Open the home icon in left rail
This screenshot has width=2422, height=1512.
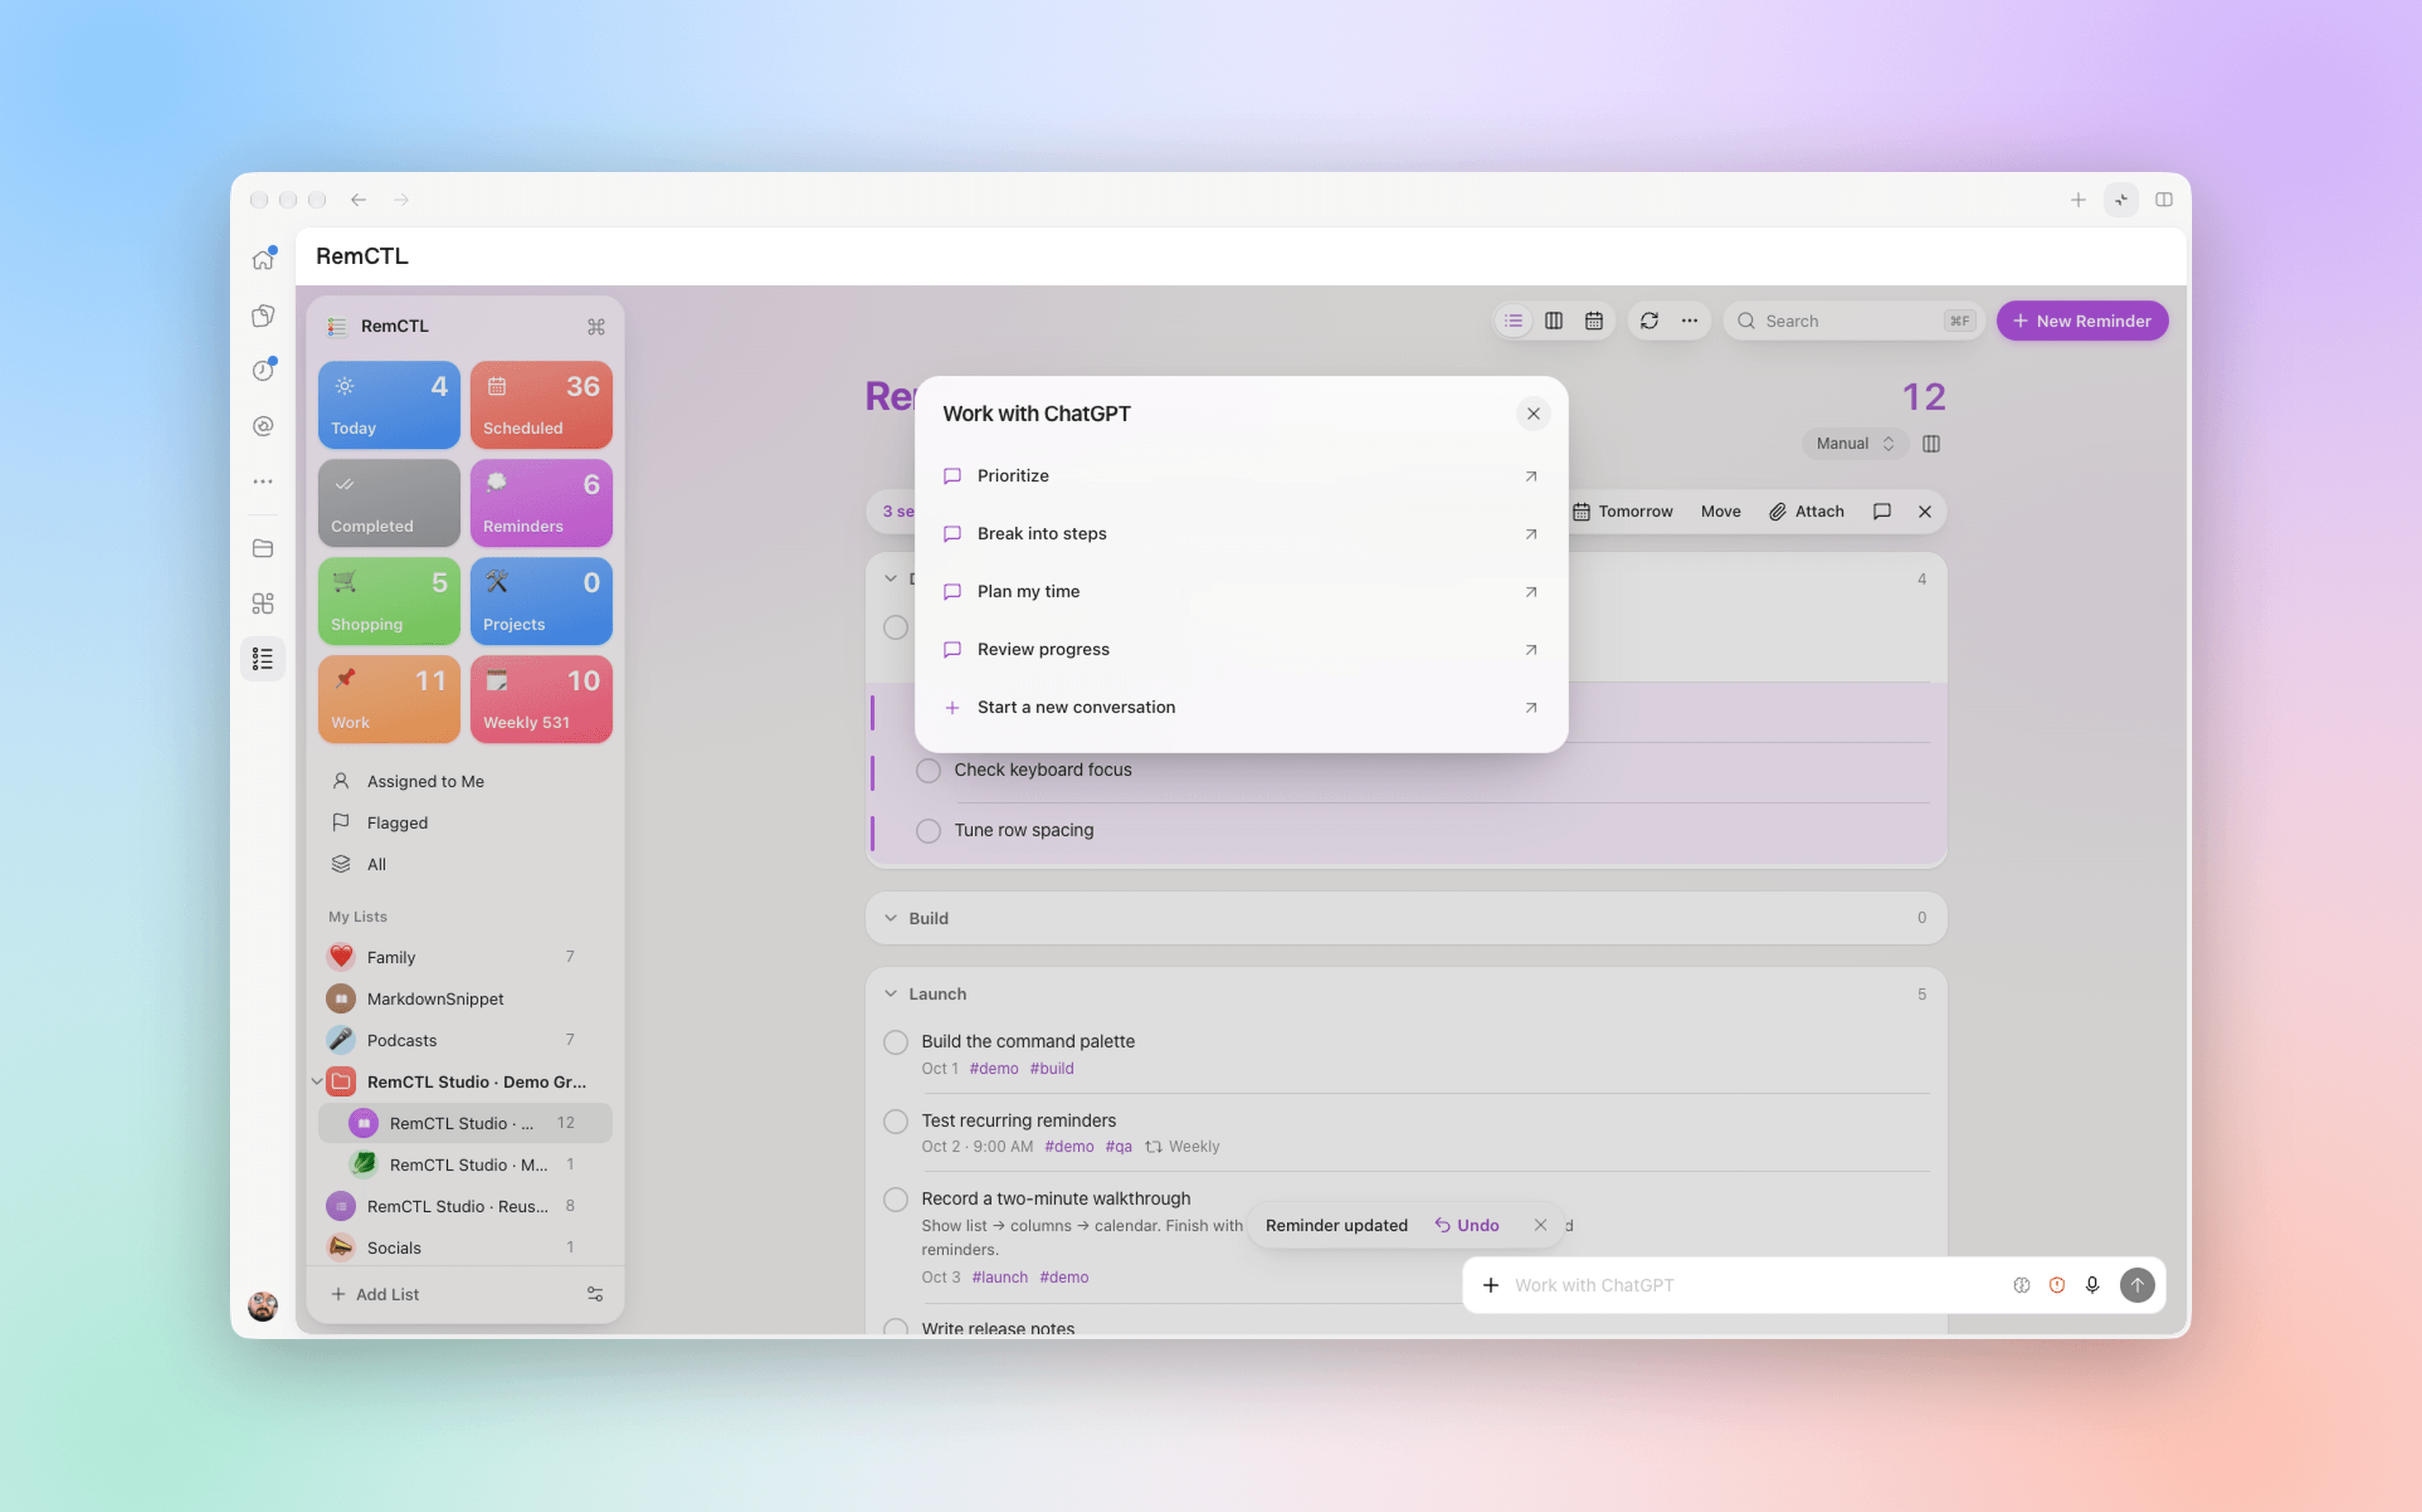263,260
